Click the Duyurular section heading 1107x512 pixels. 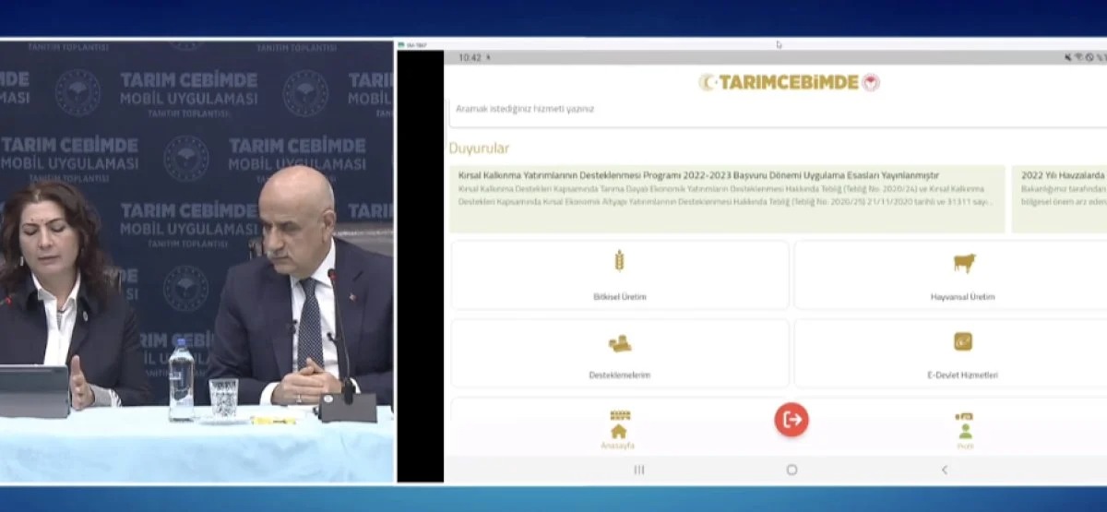(479, 149)
